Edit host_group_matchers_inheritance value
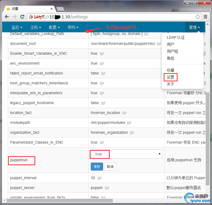 pos(102,83)
